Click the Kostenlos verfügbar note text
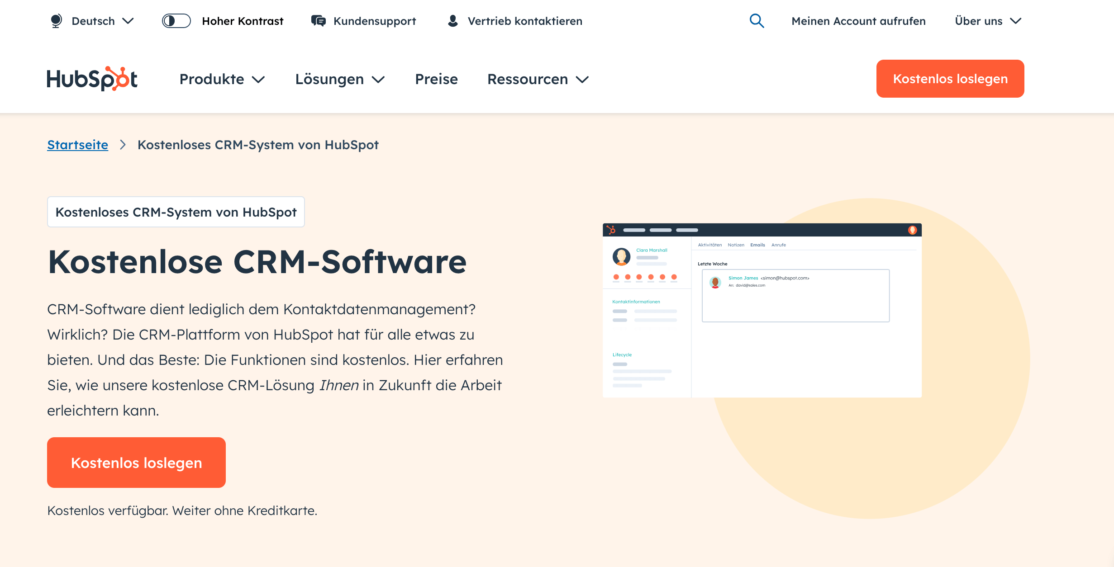This screenshot has height=567, width=1114. (182, 510)
